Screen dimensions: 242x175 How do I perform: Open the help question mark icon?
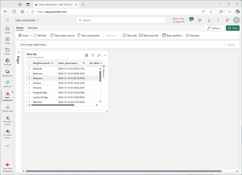click(x=218, y=20)
